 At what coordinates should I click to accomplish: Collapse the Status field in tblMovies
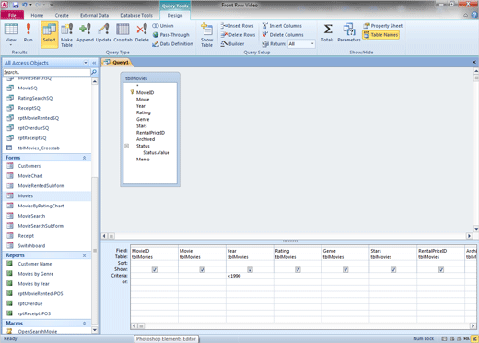click(126, 146)
